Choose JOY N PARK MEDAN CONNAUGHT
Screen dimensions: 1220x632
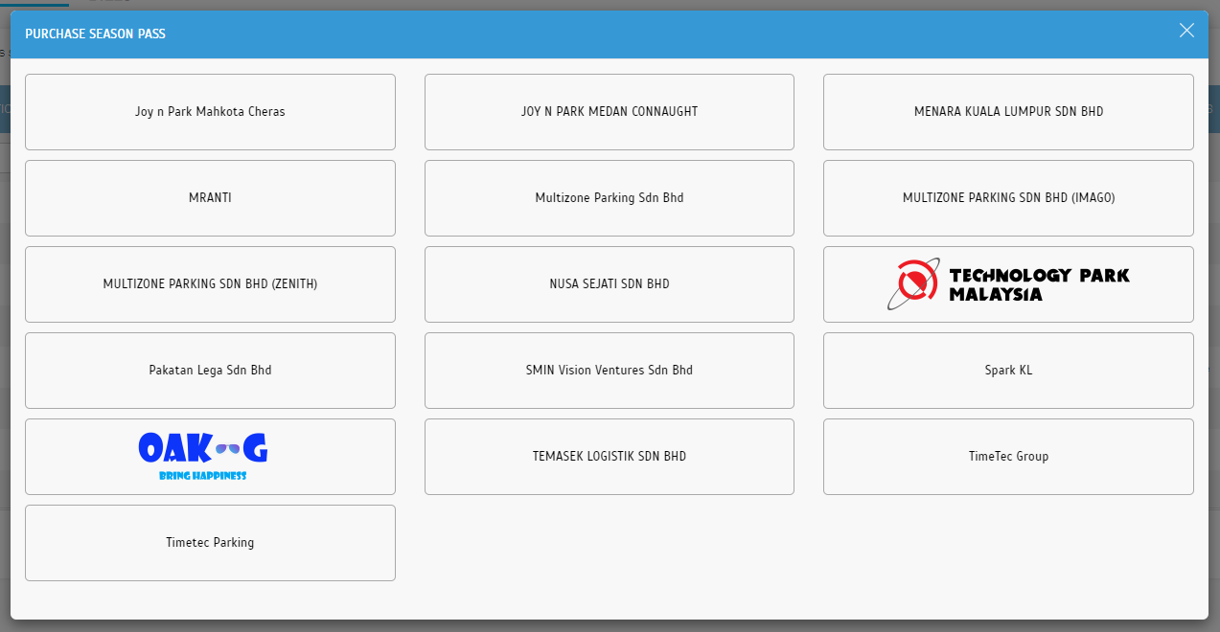[x=610, y=112]
